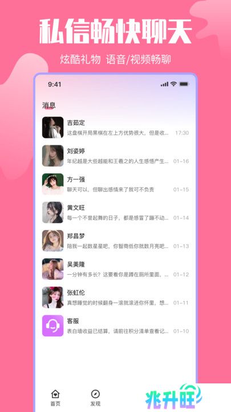Tap the cellular signal bars icon
This screenshot has height=412, width=231.
(x=164, y=84)
